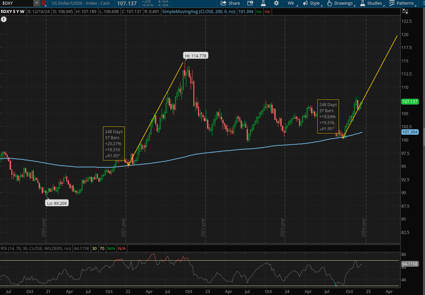
Task: Open the Share menu
Action: 230,3
